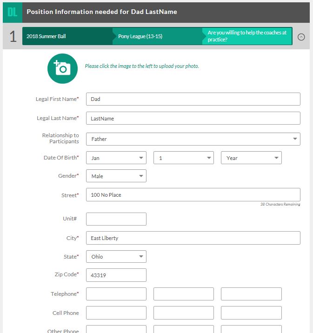Open the birth Year dropdown

coord(251,158)
